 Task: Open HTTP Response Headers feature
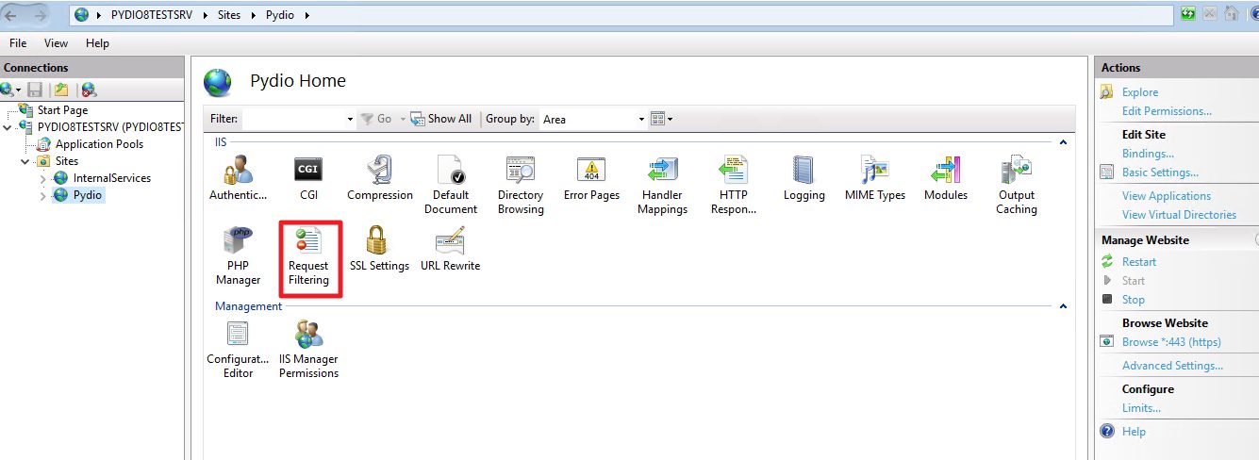click(x=733, y=186)
